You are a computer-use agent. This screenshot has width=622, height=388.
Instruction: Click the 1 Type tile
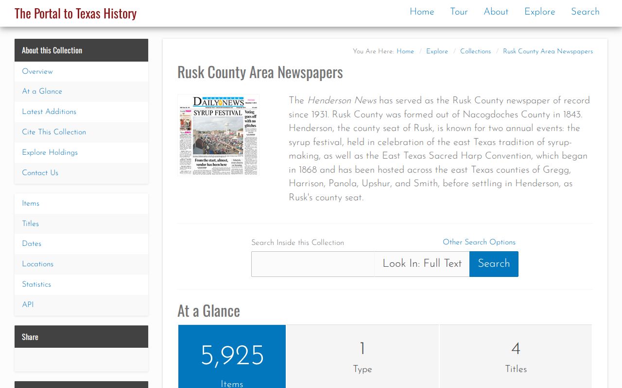click(x=363, y=356)
